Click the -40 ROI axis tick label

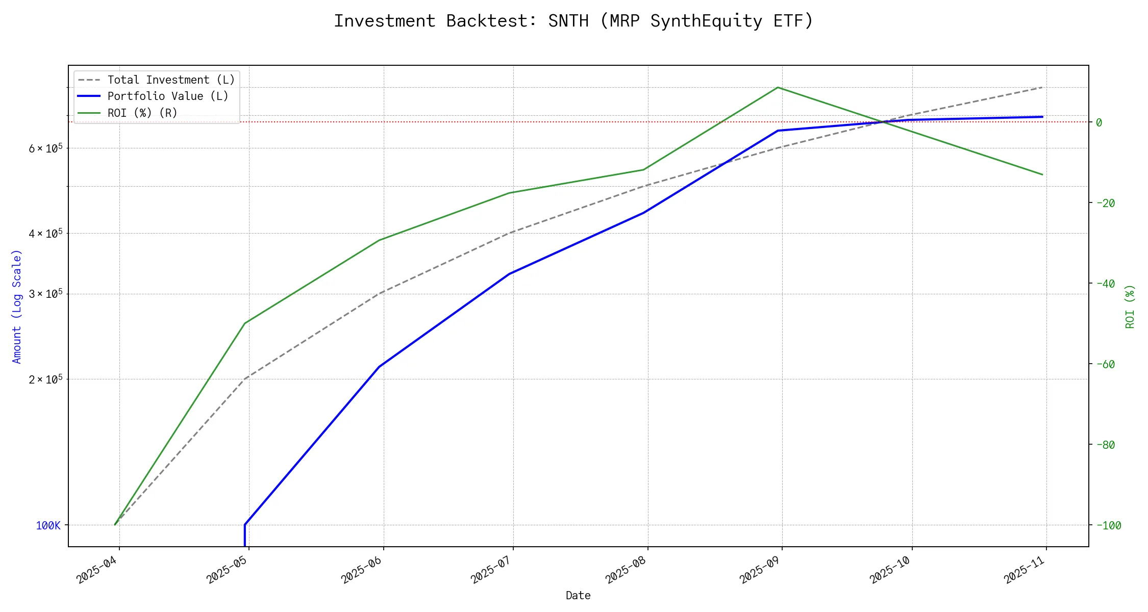(x=1105, y=284)
